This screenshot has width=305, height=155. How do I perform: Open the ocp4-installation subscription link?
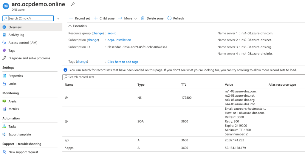click(x=119, y=40)
